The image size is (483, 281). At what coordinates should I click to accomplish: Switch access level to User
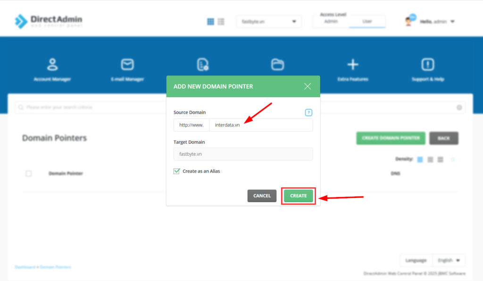point(367,21)
